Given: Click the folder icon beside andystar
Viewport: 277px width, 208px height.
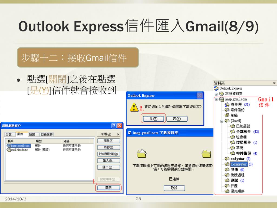Looking at the screenshot, I should point(227,159).
